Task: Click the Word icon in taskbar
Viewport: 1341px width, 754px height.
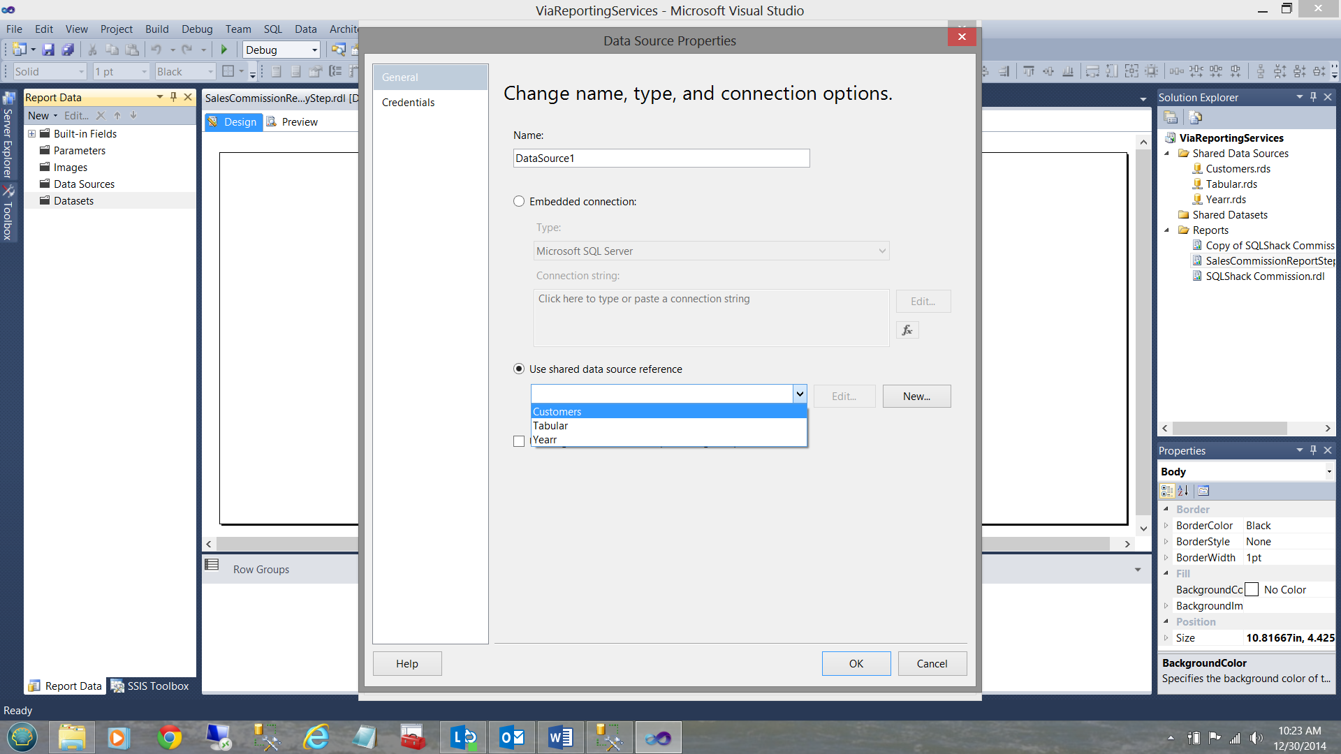Action: (560, 737)
